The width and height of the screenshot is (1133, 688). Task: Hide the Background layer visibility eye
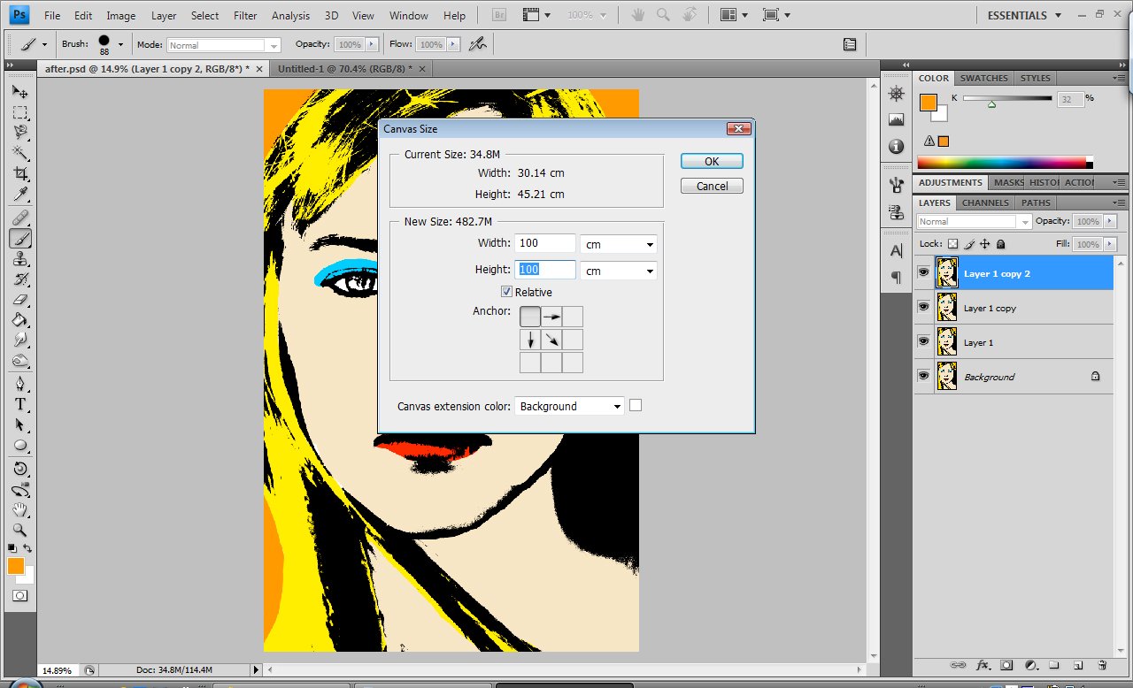(x=924, y=376)
